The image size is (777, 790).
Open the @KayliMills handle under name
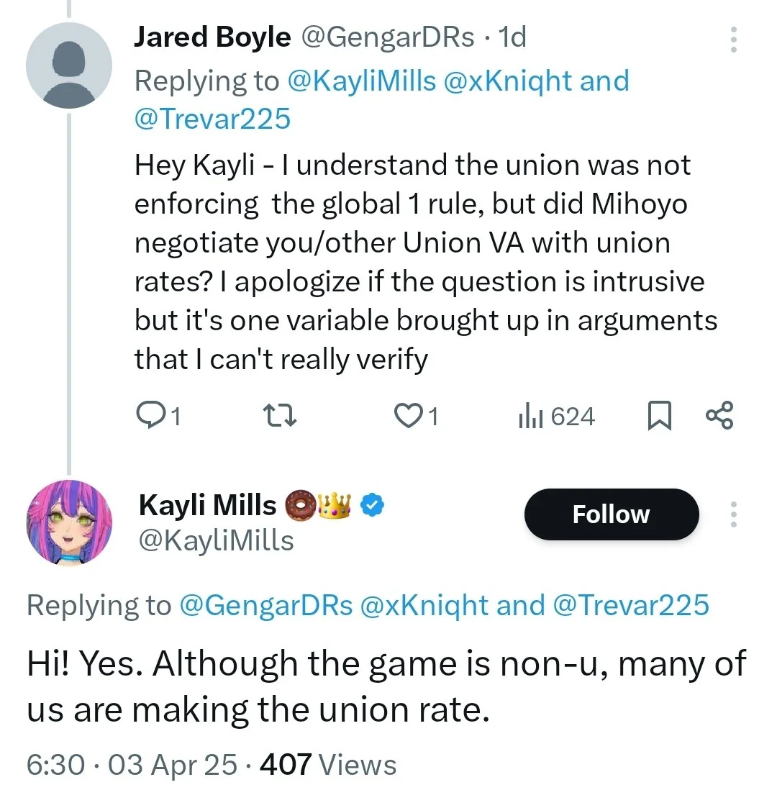216,540
